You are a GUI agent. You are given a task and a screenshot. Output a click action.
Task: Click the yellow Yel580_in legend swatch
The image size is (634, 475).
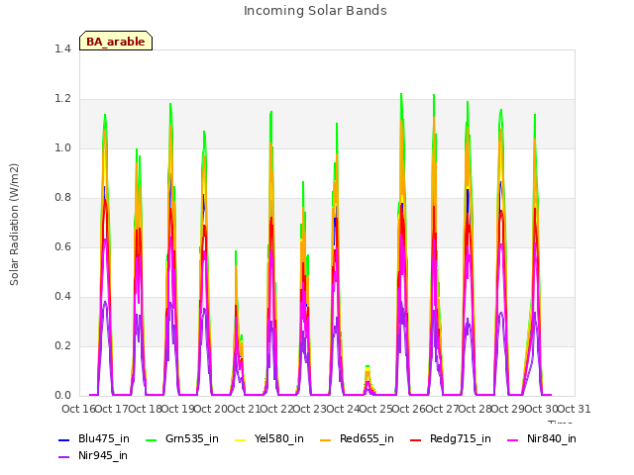pos(240,439)
